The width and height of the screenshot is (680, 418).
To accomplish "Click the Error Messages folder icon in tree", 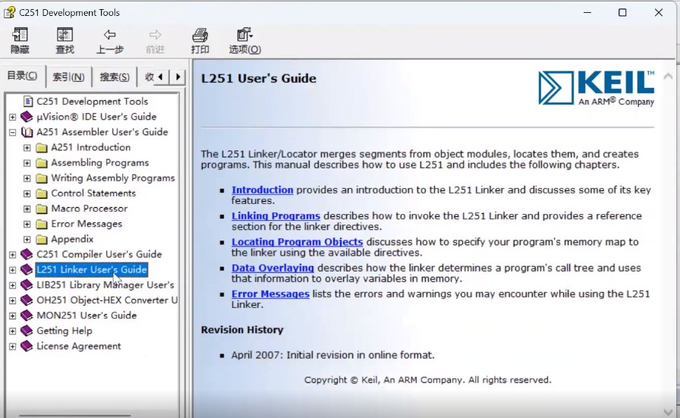I will point(42,225).
